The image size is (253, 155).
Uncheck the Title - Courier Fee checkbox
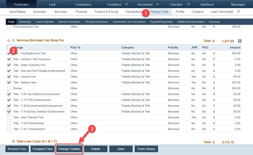[9, 77]
